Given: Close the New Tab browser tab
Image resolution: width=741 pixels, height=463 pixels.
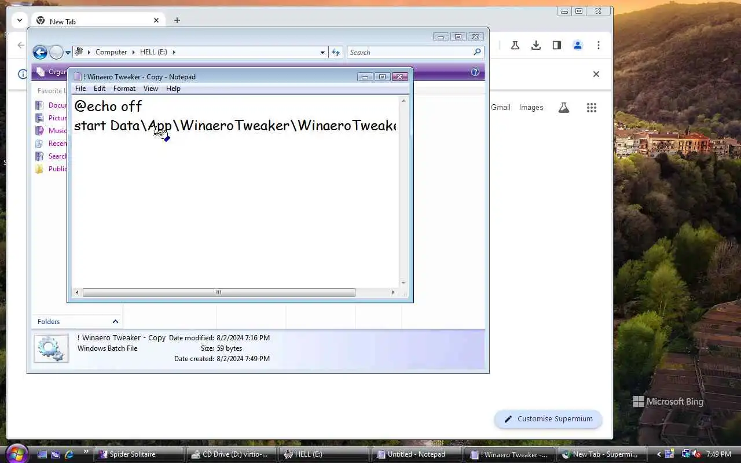Looking at the screenshot, I should [x=156, y=20].
